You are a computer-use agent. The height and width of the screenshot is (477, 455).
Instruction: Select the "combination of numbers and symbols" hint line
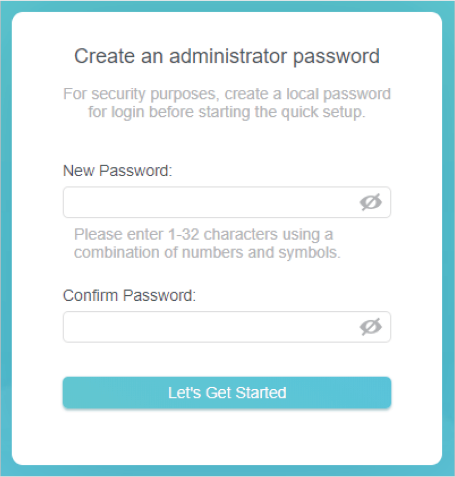[207, 252]
